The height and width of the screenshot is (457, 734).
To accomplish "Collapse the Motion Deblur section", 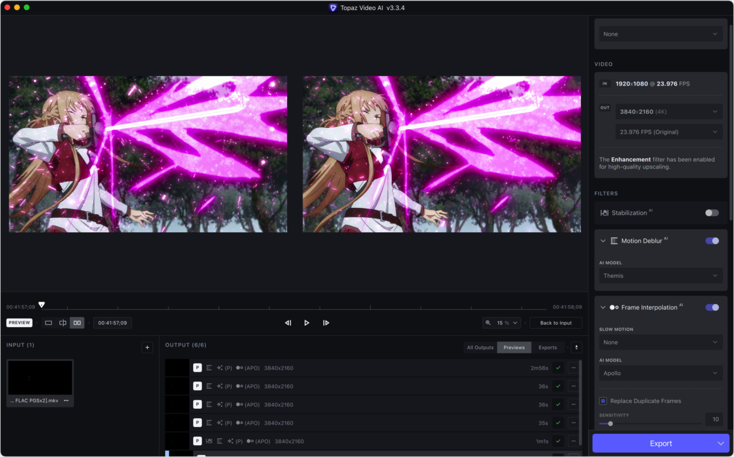I will point(603,241).
